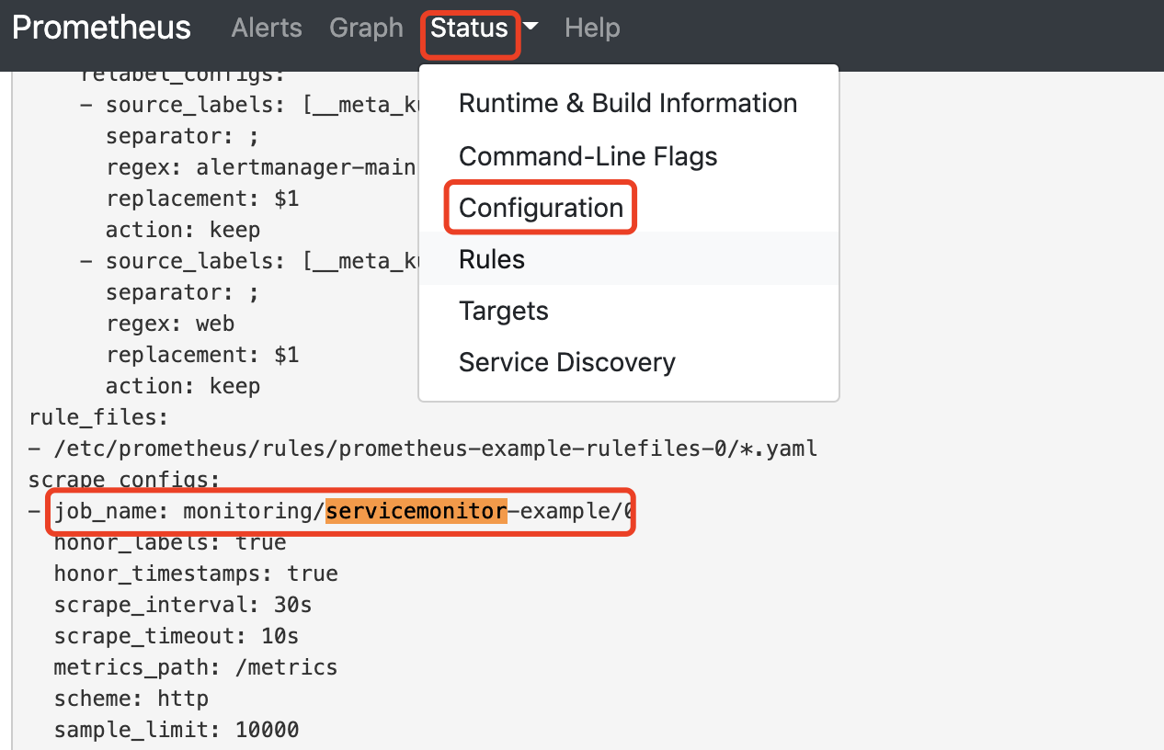Navigate to Service Discovery
The image size is (1164, 750).
pos(566,362)
